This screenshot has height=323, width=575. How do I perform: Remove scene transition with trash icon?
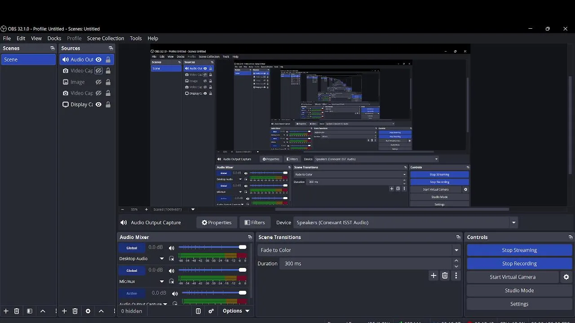click(445, 275)
